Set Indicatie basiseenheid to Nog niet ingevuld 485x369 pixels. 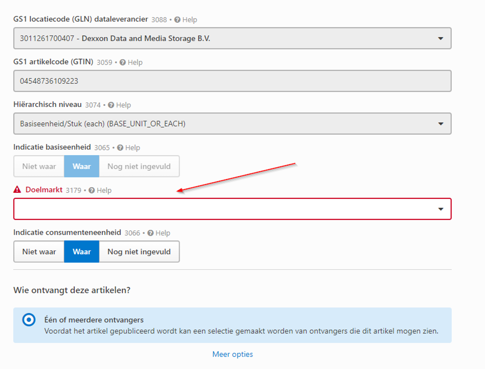tap(139, 166)
